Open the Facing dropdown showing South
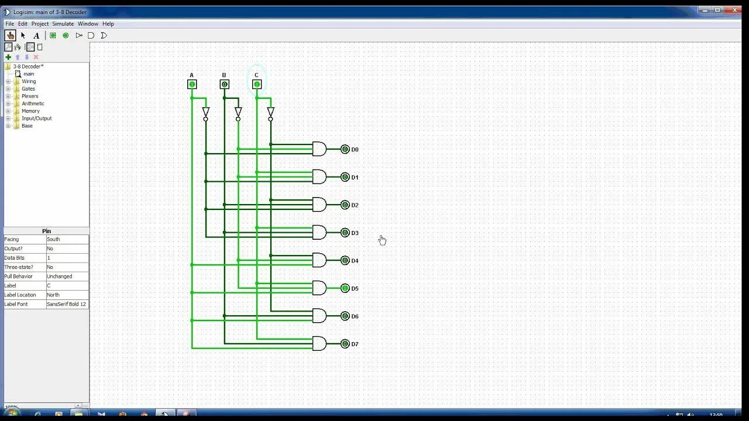This screenshot has width=749, height=421. coord(67,239)
